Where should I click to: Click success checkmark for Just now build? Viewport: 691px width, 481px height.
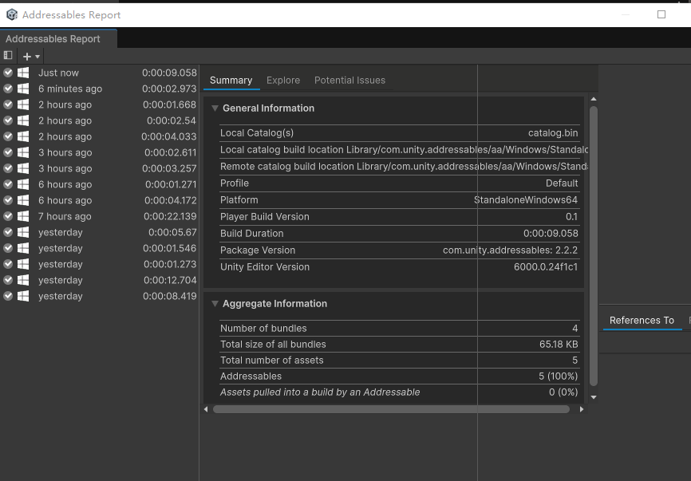click(8, 73)
